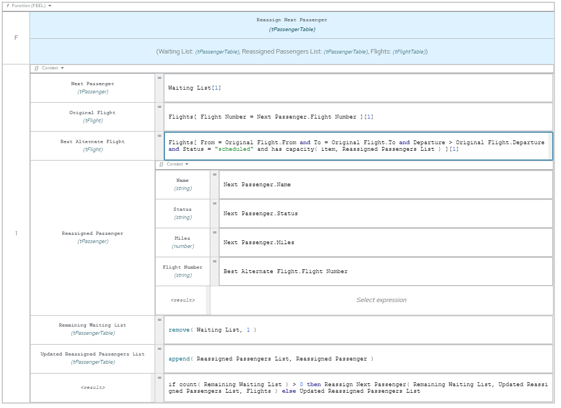
Task: Click the equals icon beside final if expression
Action: [x=160, y=377]
